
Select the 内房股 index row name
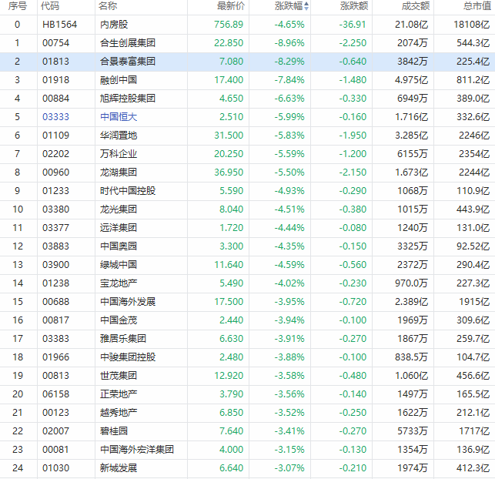(114, 25)
